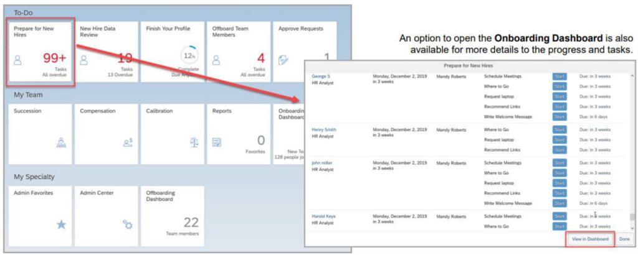Start George S's Recommend Links task
638x255 pixels.
(x=559, y=106)
